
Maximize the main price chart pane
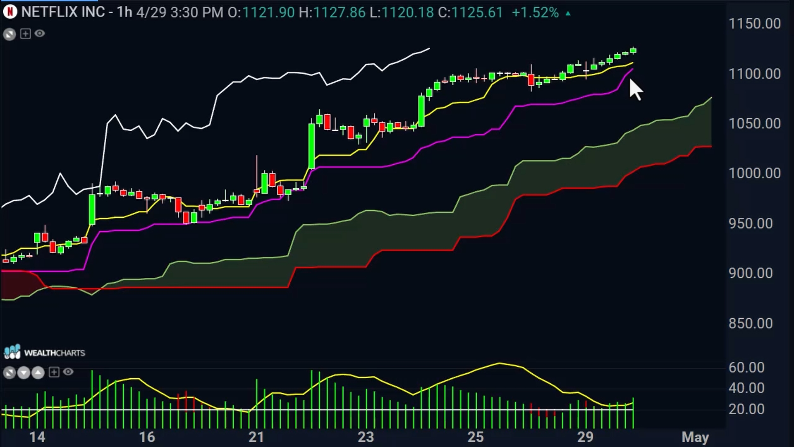click(10, 34)
